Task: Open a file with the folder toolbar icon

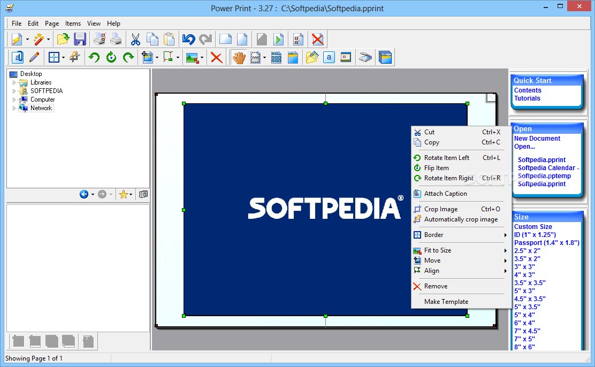Action: [x=63, y=39]
